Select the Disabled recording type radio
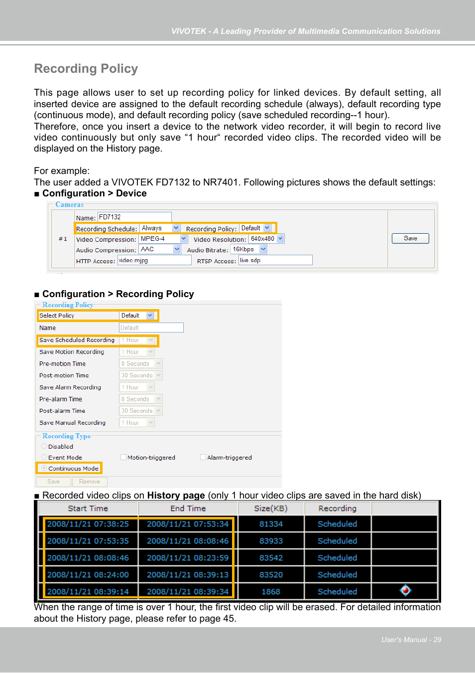Screen dimensions: 475x673 [x=44, y=447]
